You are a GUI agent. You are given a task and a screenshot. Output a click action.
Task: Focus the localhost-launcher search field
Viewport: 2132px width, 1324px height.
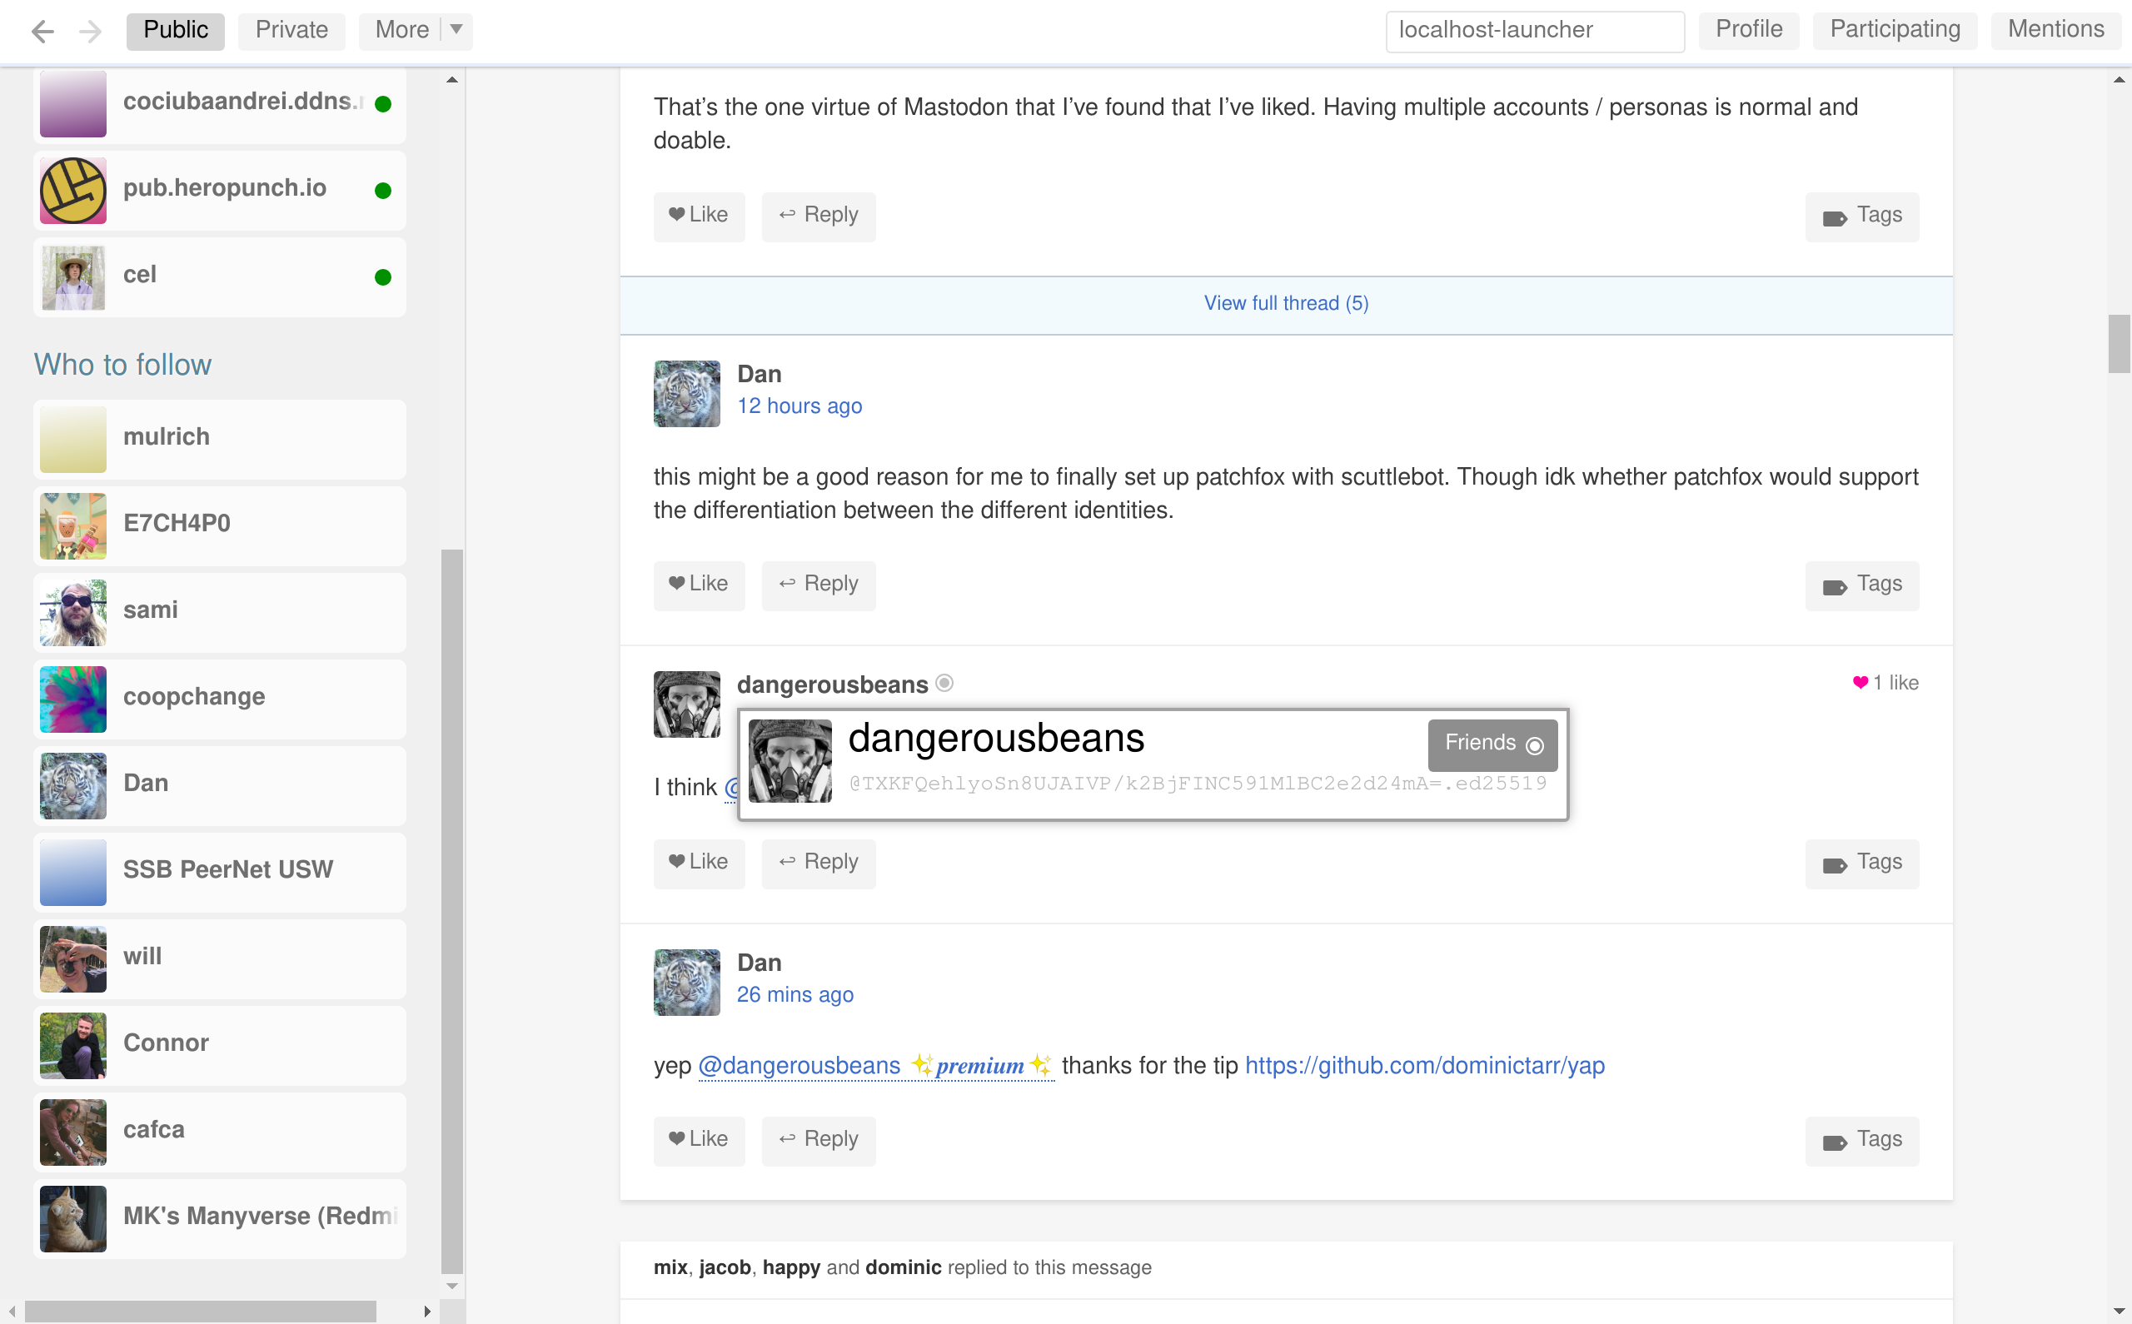[1535, 31]
